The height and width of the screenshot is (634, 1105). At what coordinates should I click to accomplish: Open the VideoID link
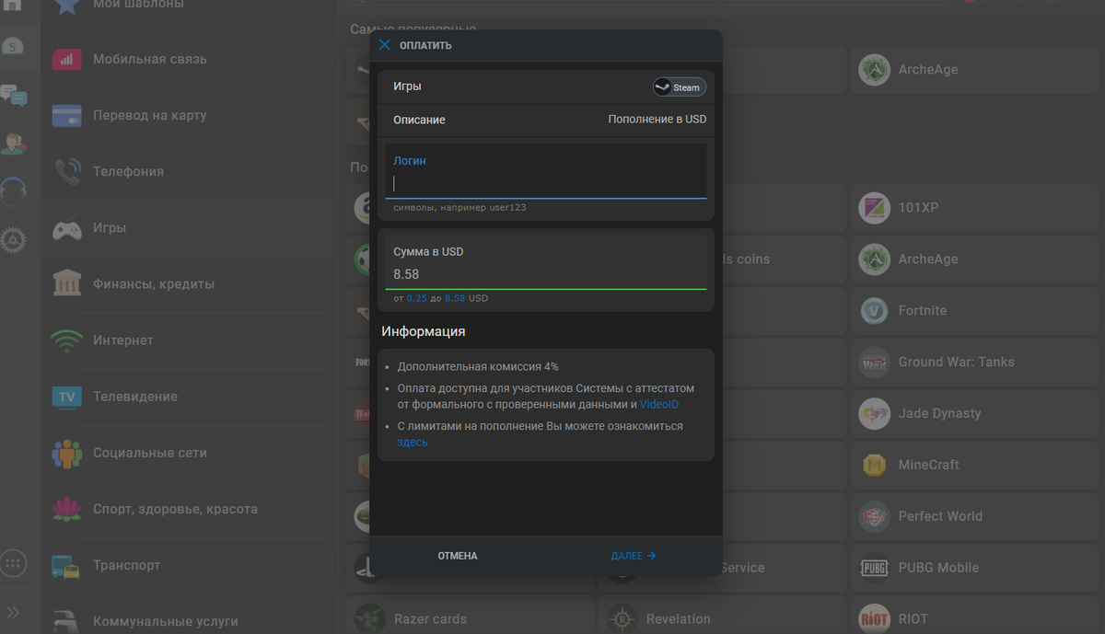659,405
